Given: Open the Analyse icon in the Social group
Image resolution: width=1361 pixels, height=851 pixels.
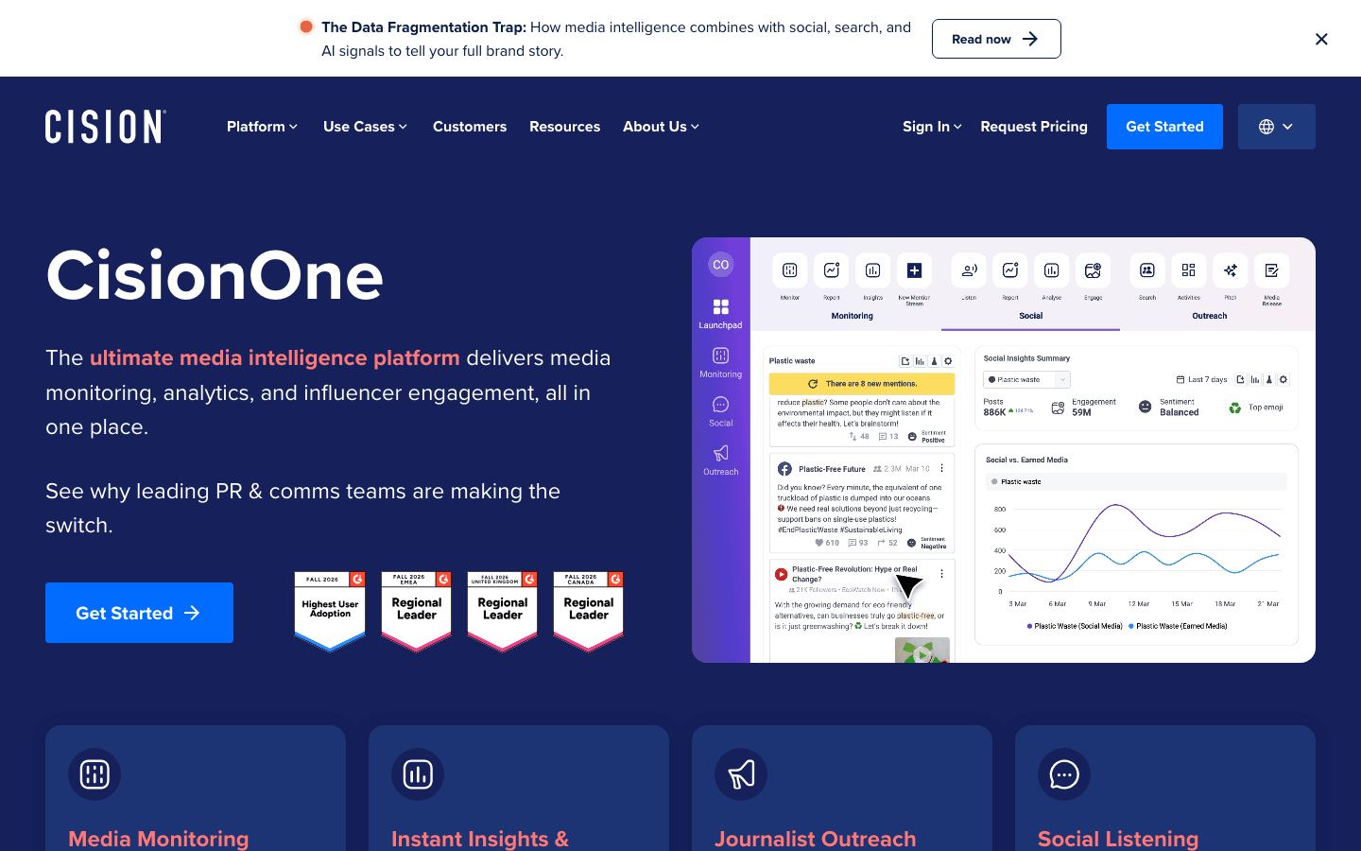Looking at the screenshot, I should [x=1051, y=270].
